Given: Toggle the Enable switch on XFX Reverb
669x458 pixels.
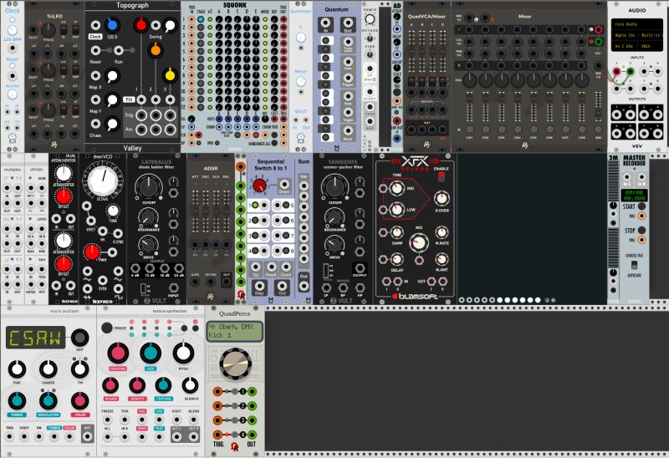Looking at the screenshot, I should coord(442,176).
